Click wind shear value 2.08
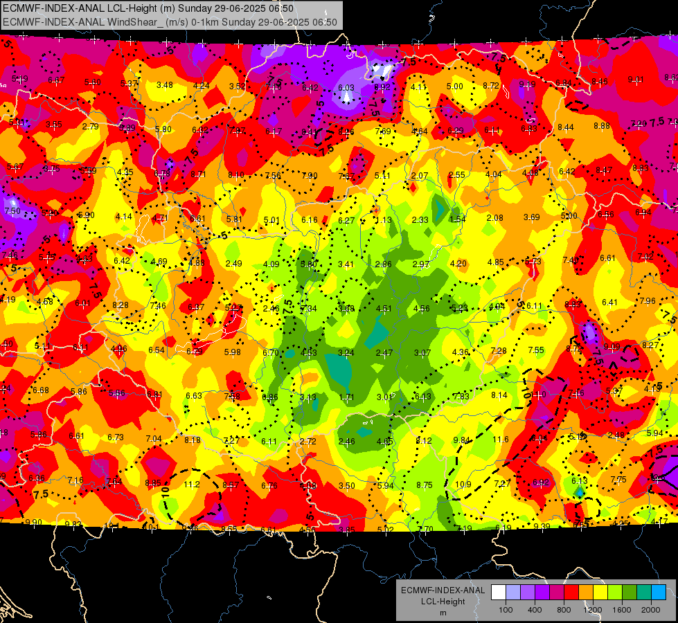 [494, 218]
